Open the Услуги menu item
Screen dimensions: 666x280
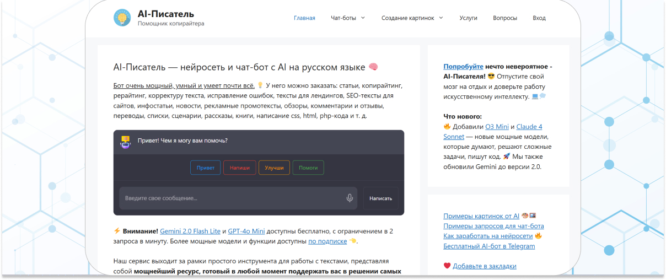(x=468, y=18)
